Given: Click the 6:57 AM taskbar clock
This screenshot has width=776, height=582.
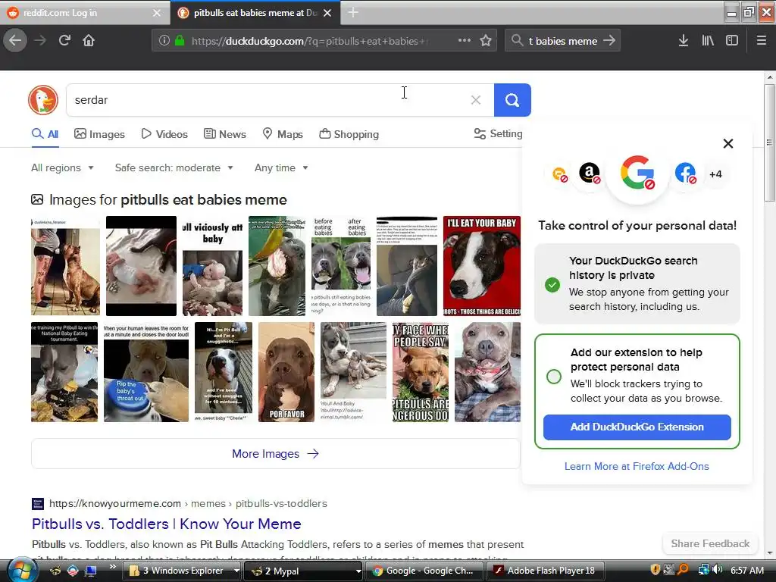Looking at the screenshot, I should pos(746,571).
